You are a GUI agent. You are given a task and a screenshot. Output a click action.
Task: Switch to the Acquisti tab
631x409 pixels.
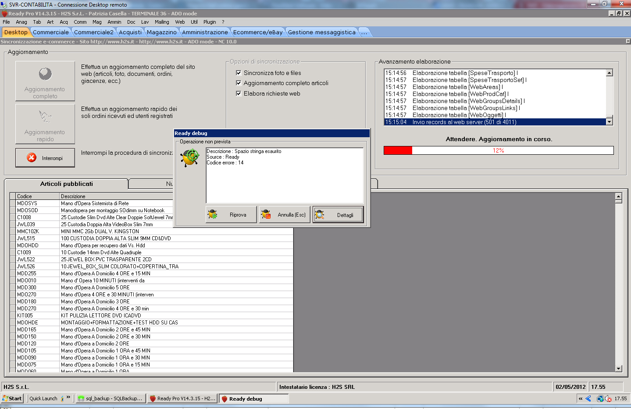pyautogui.click(x=130, y=32)
